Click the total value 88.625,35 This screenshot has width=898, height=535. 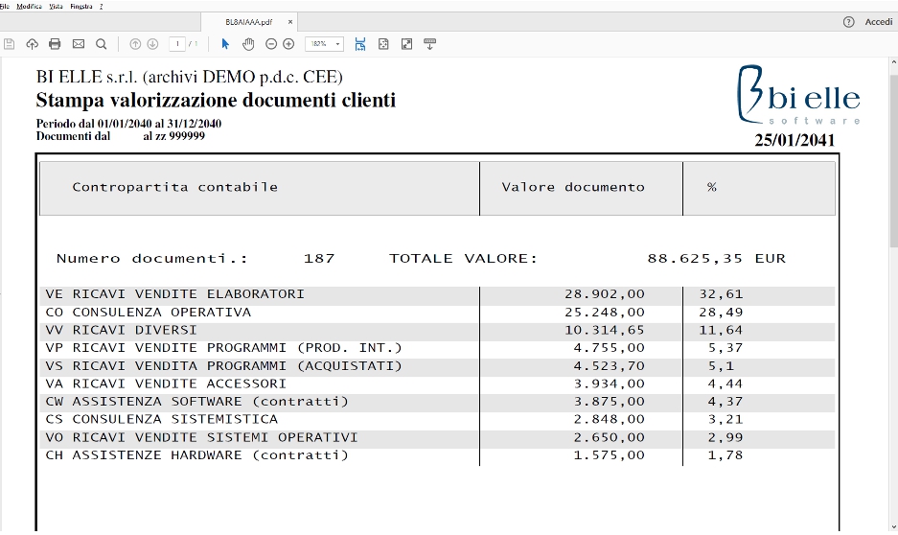coord(695,259)
